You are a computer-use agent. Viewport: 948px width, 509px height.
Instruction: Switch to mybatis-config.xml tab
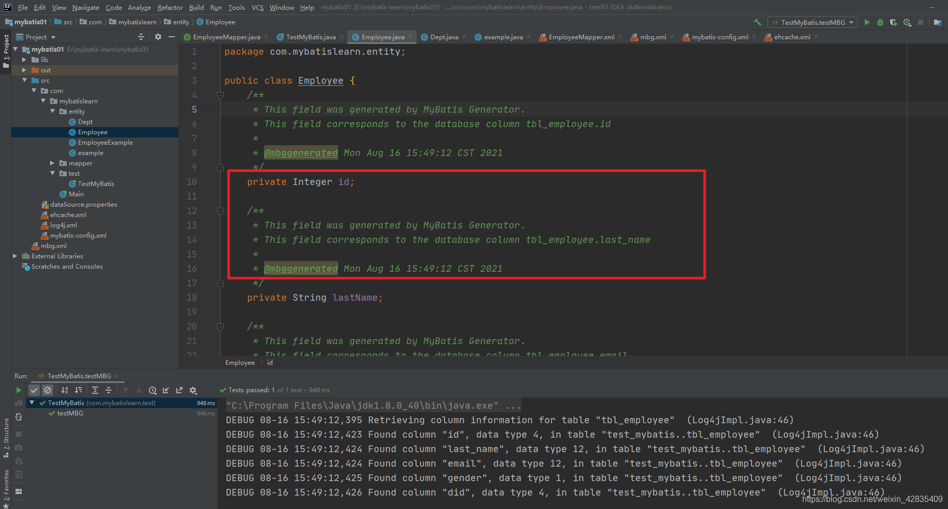point(720,37)
